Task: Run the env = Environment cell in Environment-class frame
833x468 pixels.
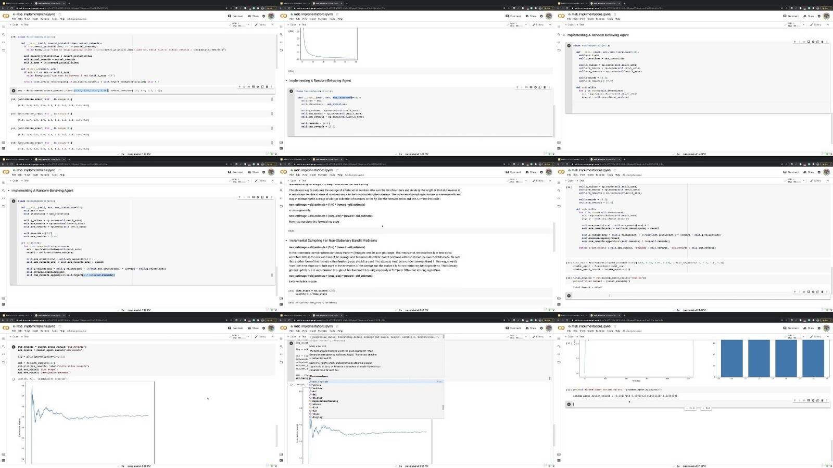Action: click(x=14, y=90)
